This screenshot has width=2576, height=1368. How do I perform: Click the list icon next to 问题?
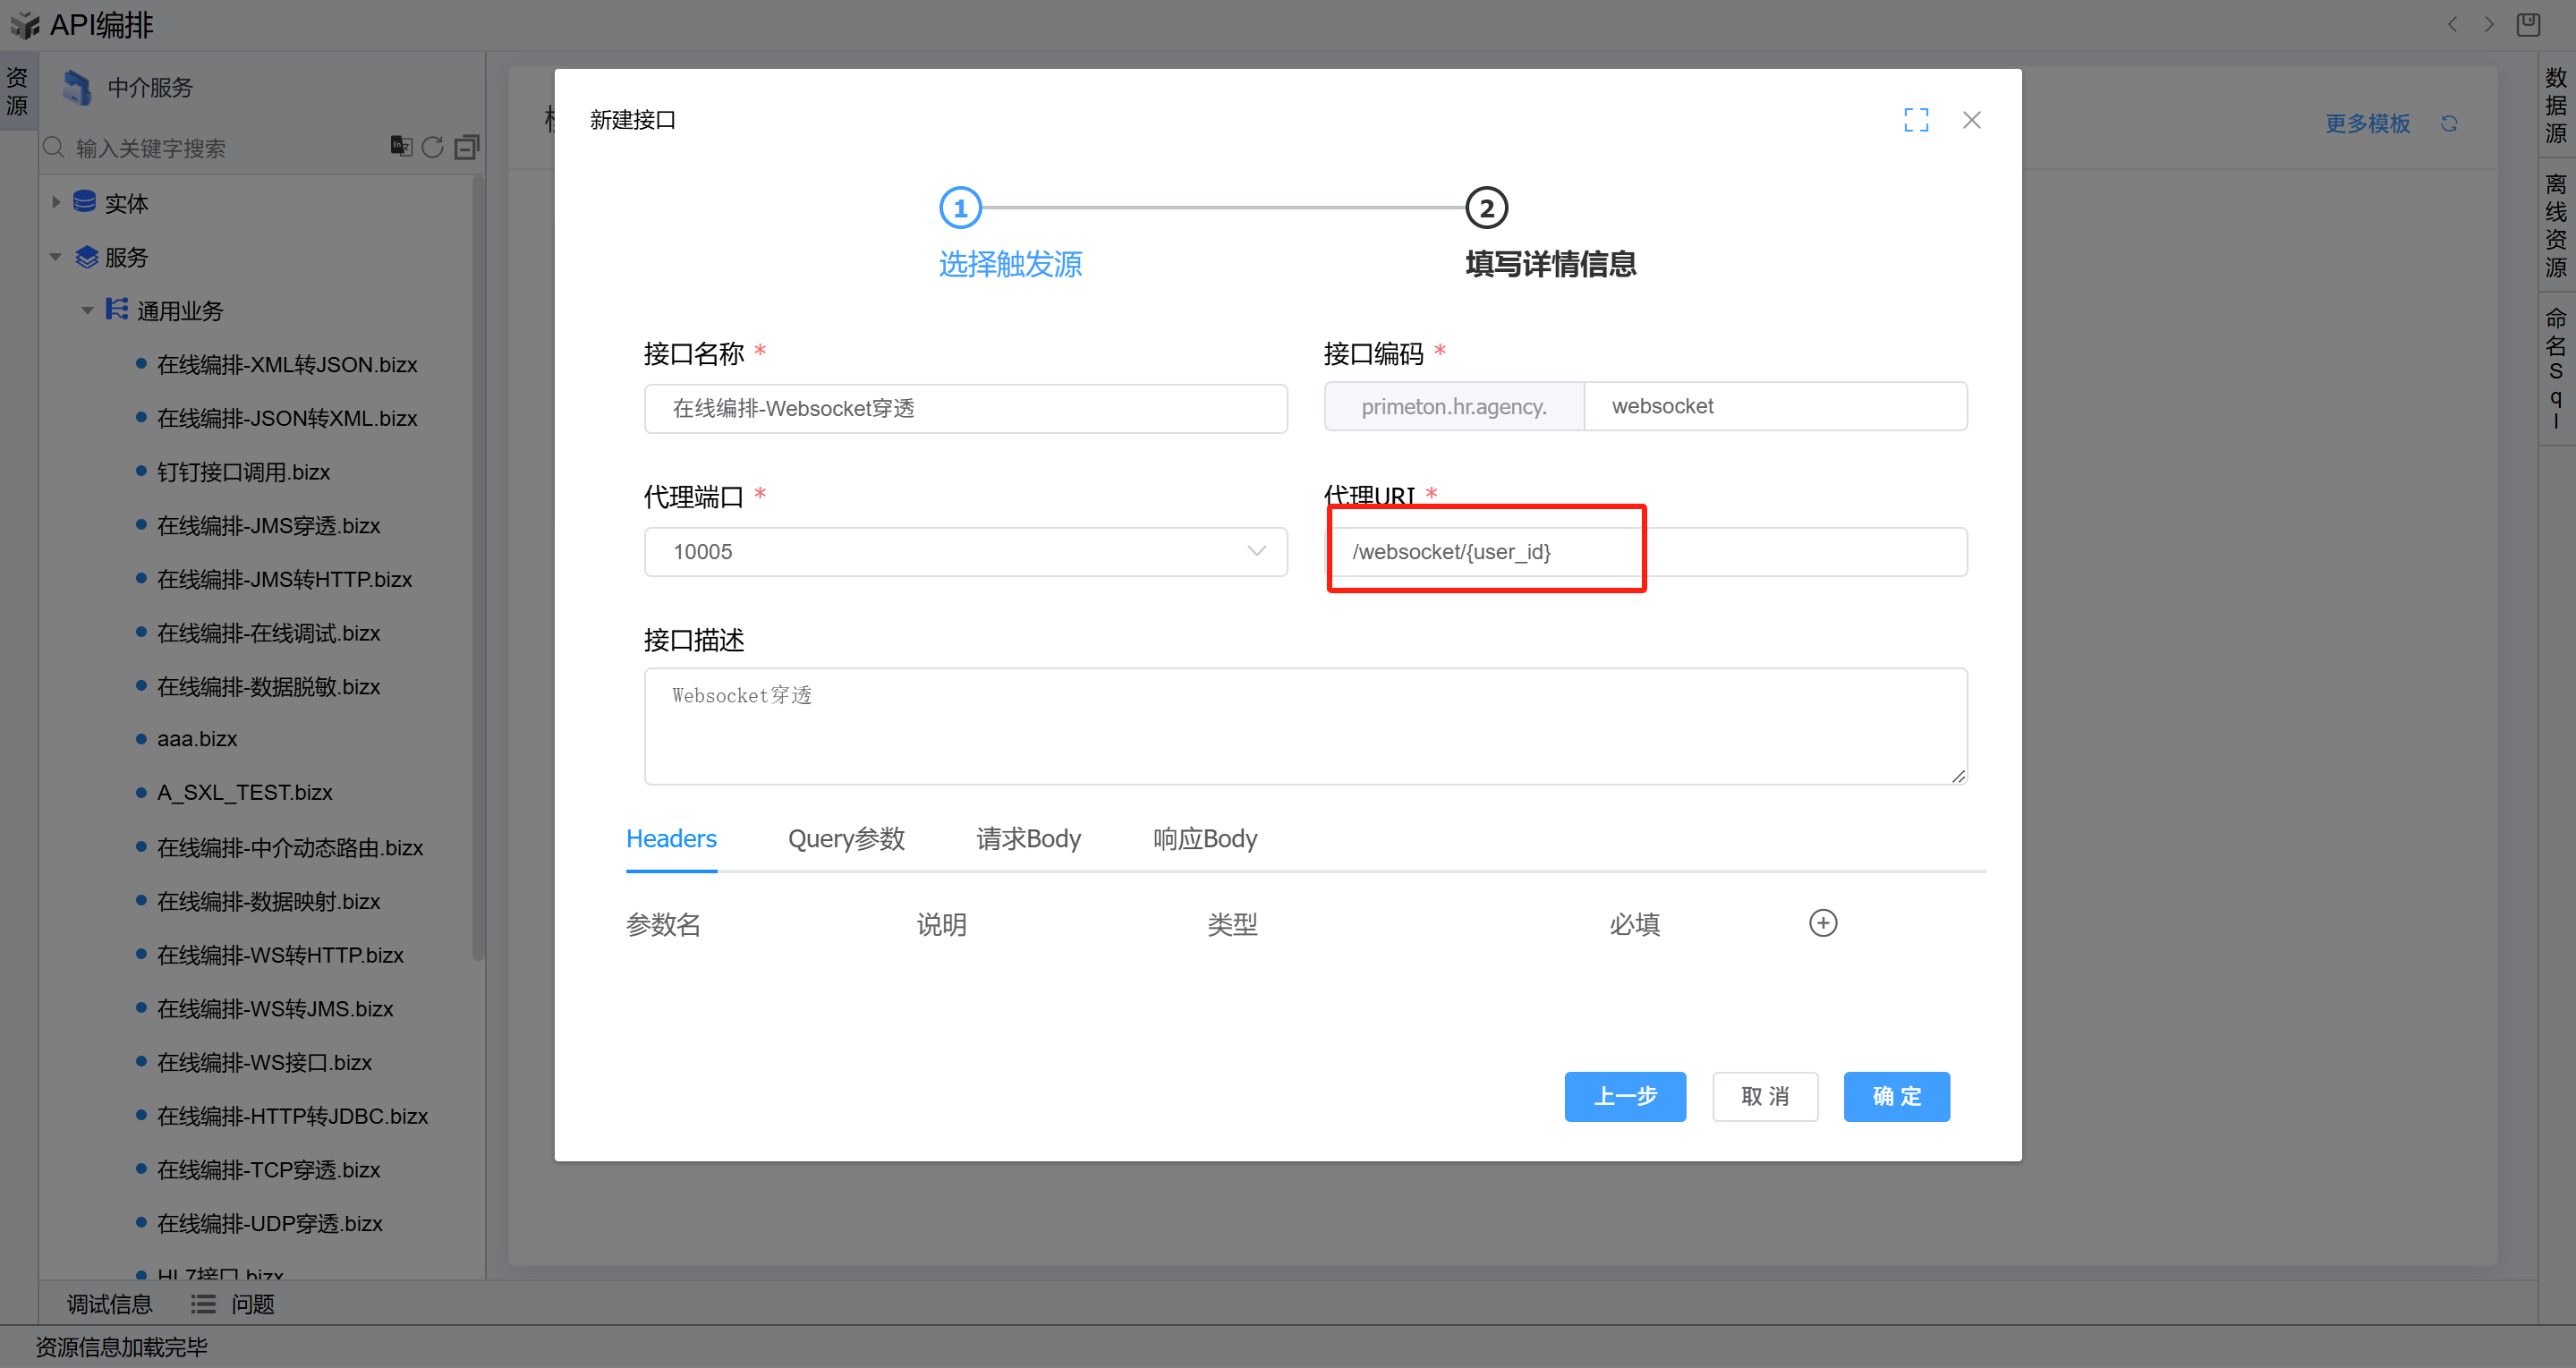tap(203, 1304)
